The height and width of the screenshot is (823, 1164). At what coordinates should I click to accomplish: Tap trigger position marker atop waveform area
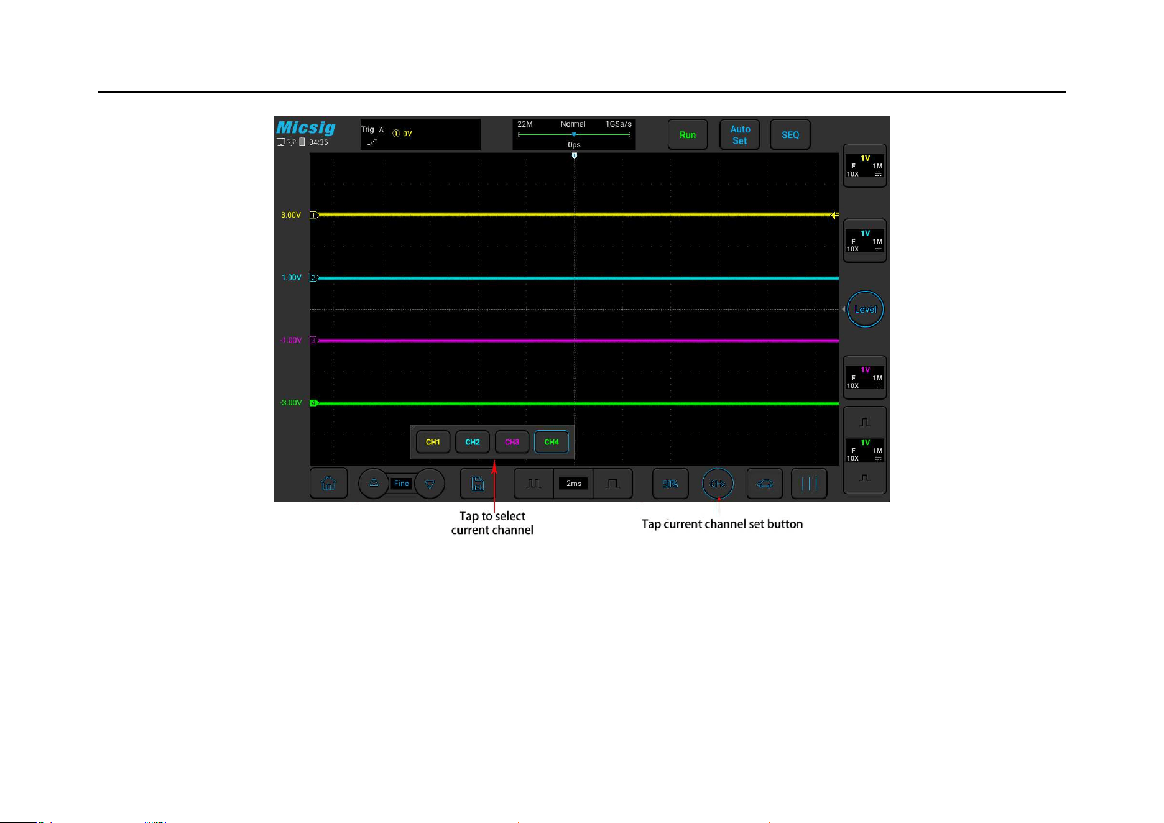575,155
